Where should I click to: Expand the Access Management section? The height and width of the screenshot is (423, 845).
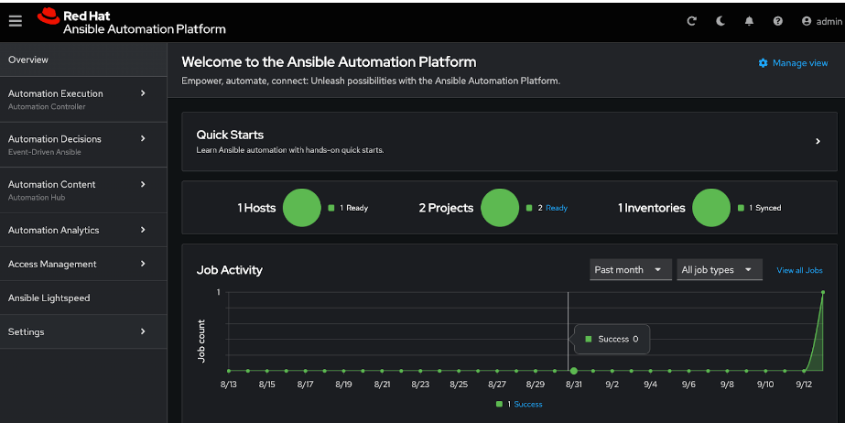(83, 264)
